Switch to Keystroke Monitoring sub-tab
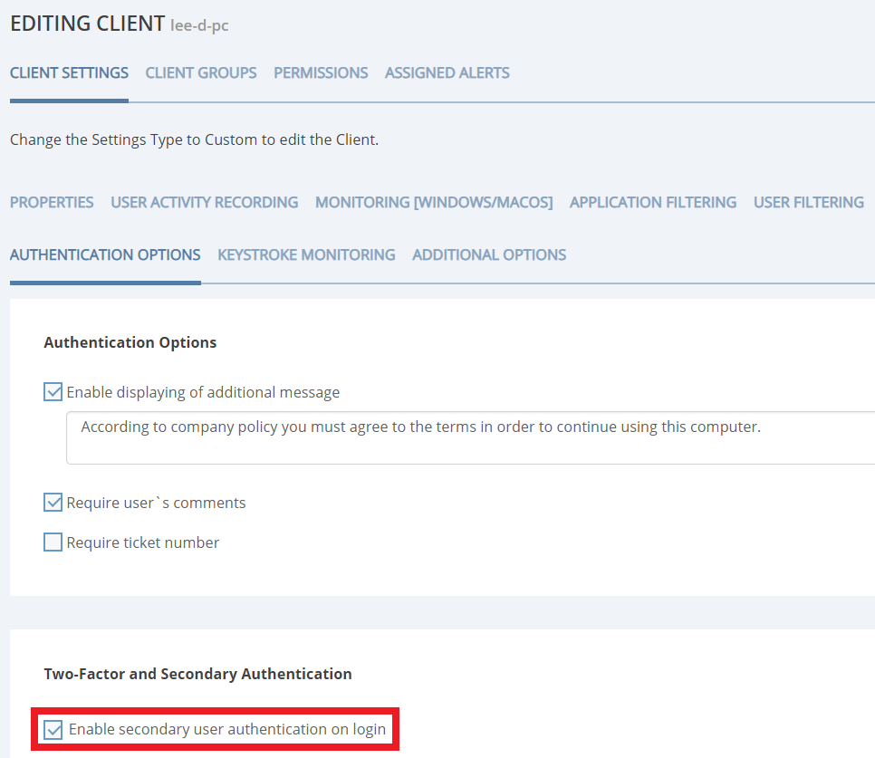Viewport: 875px width, 758px height. 306,254
